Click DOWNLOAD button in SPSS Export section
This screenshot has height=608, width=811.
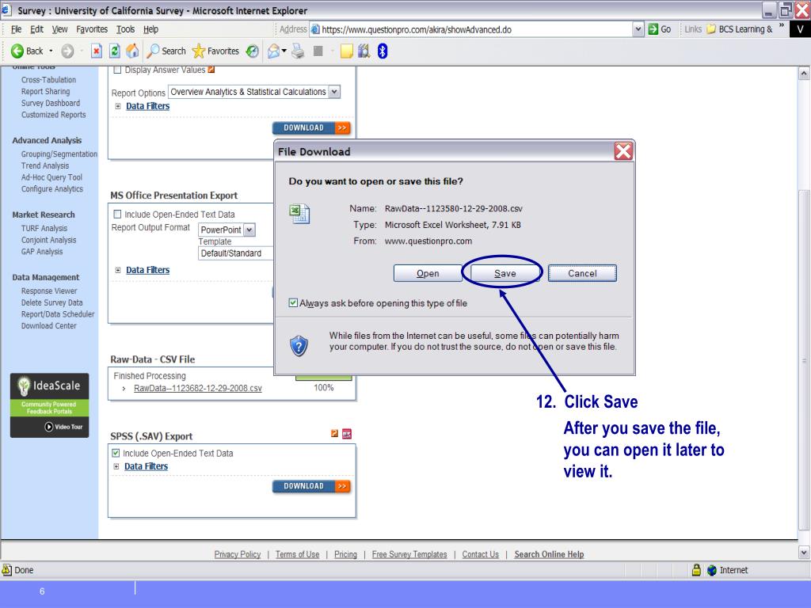point(311,486)
